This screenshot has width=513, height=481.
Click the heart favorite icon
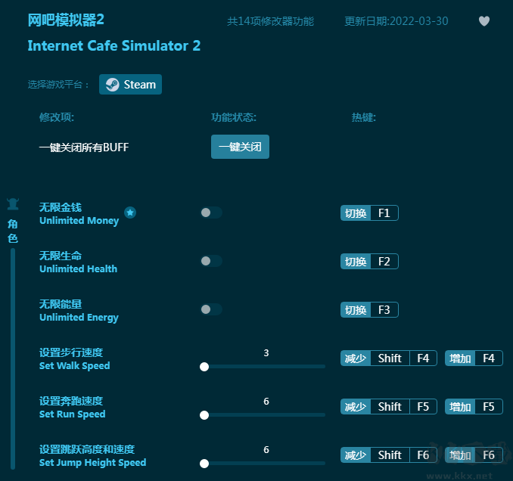pyautogui.click(x=484, y=21)
